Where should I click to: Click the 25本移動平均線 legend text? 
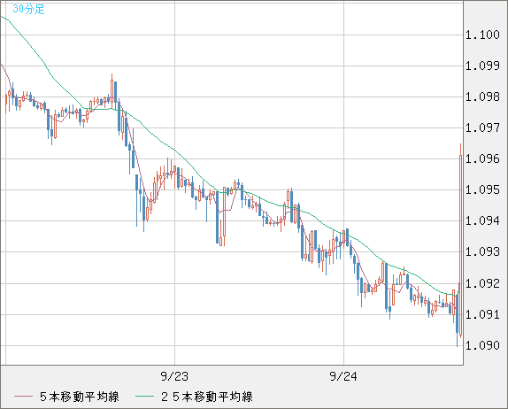(x=207, y=397)
